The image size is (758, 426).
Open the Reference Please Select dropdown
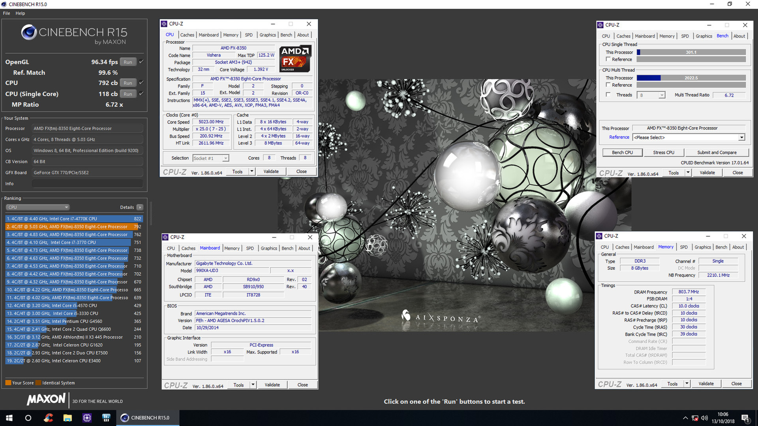point(689,137)
